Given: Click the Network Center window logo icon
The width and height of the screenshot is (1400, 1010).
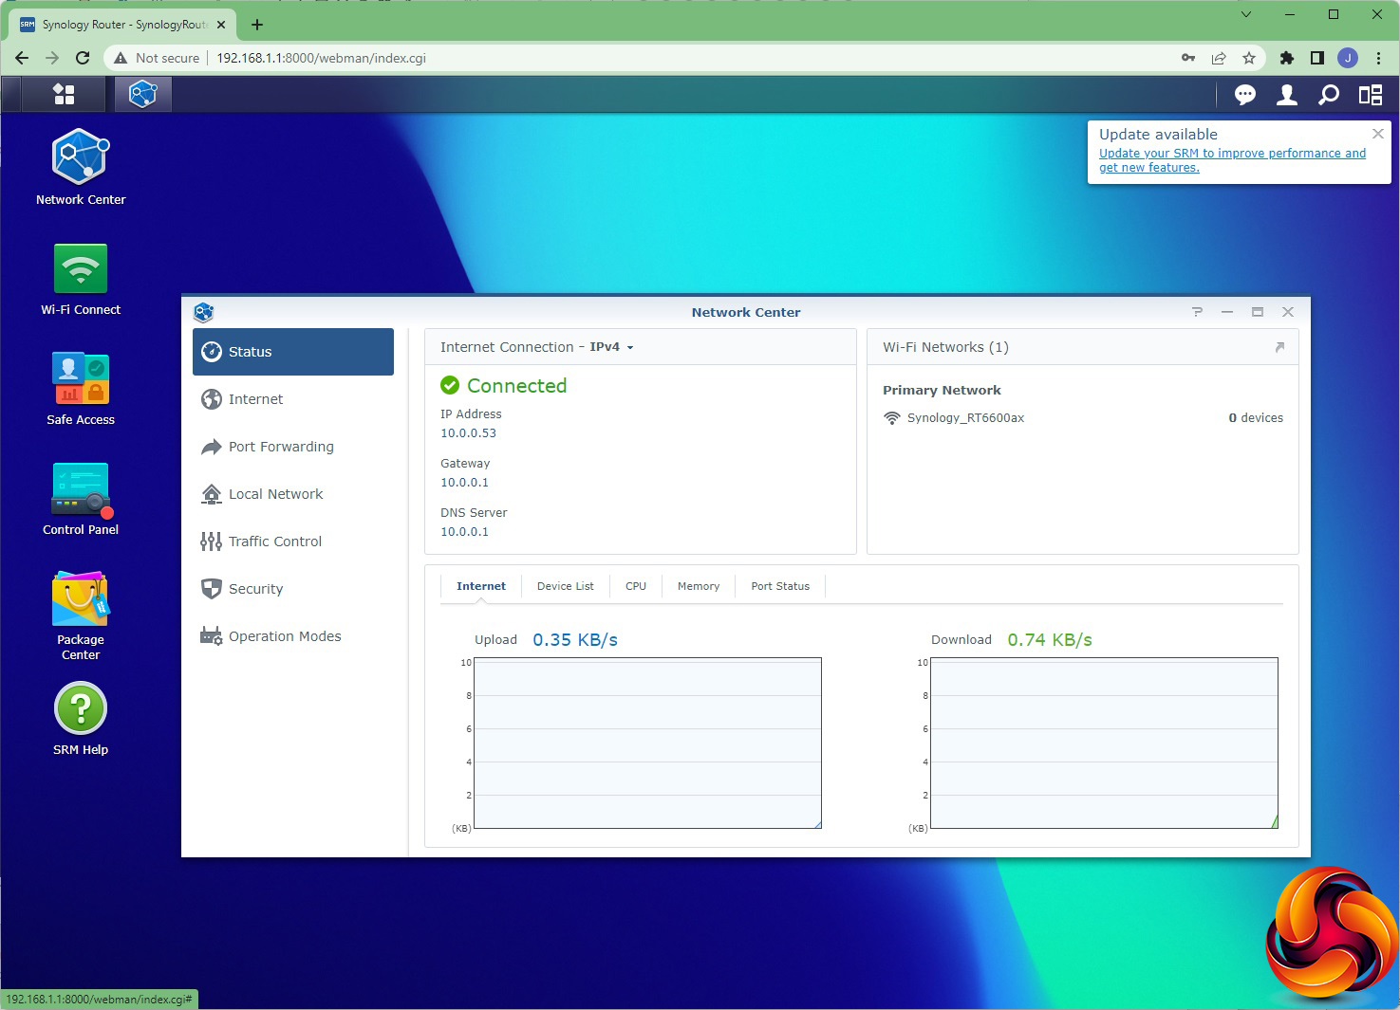Looking at the screenshot, I should coord(203,312).
